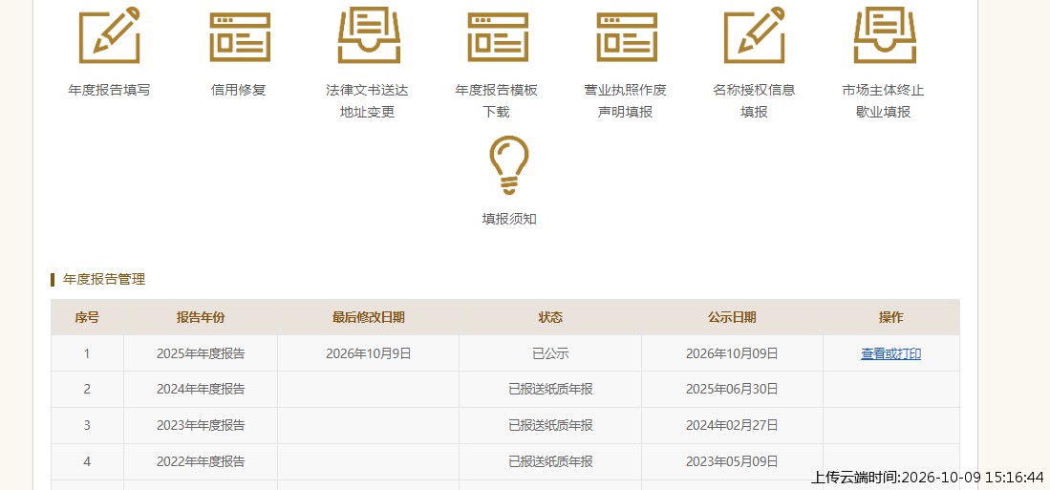Screen dimensions: 1050x490
Task: Open the 填报须知 lightbulb icon
Action: point(509,165)
